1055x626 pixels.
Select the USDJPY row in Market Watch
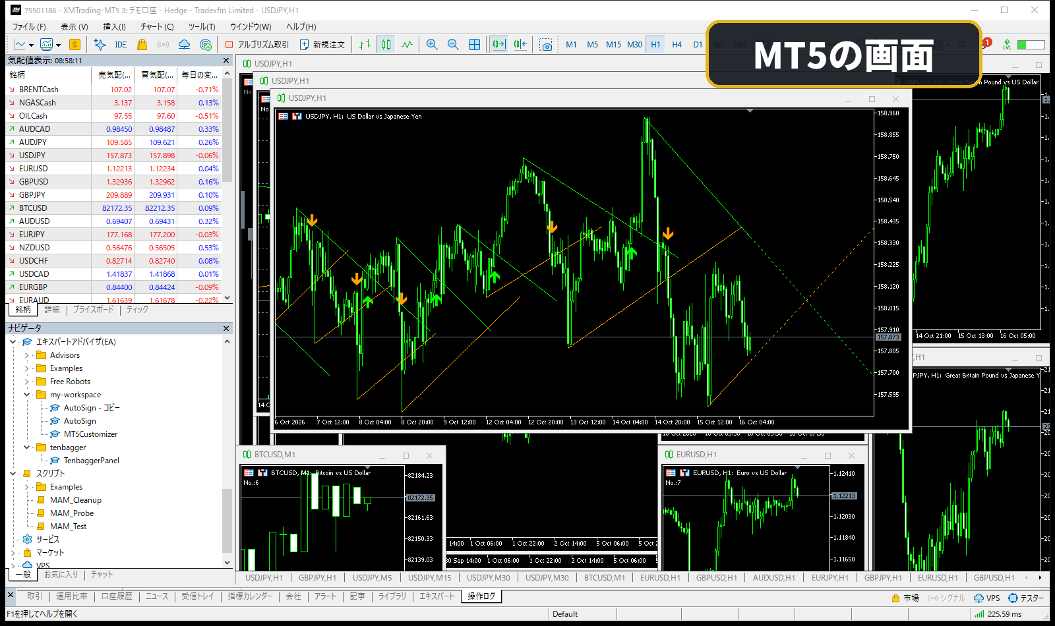114,156
